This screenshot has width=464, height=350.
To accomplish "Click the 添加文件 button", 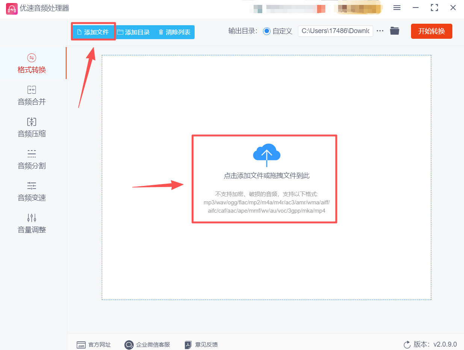I will [93, 32].
